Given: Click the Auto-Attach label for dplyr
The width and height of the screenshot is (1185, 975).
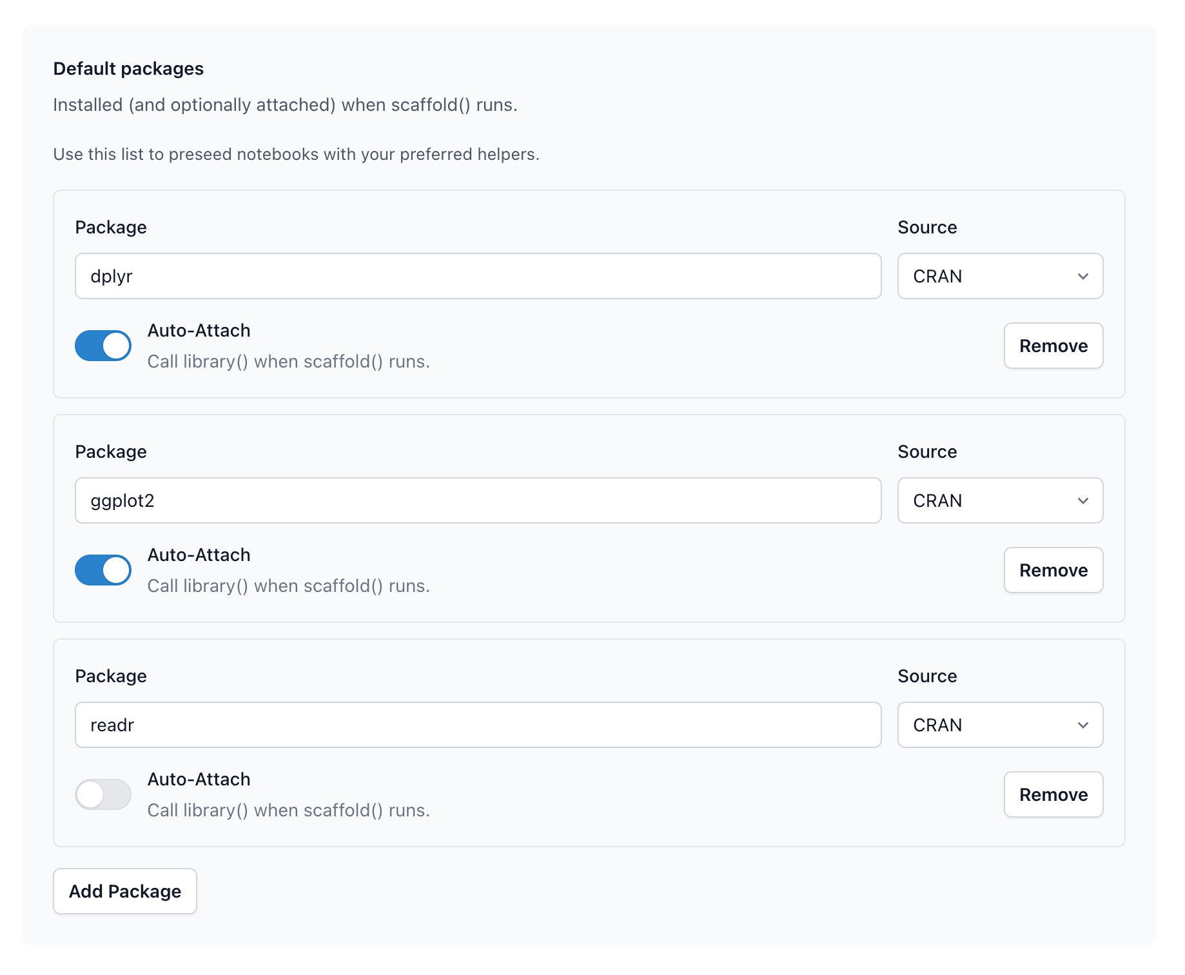Looking at the screenshot, I should click(x=199, y=330).
